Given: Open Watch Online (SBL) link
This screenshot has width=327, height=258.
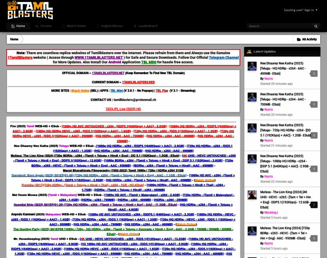Looking at the screenshot, I should pos(80,91).
